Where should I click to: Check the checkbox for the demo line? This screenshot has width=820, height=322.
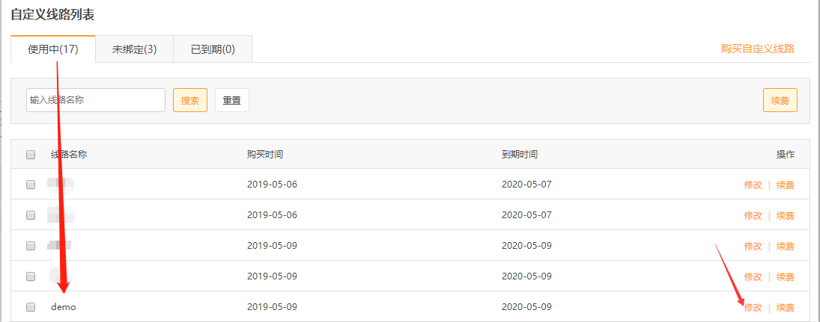coord(31,307)
